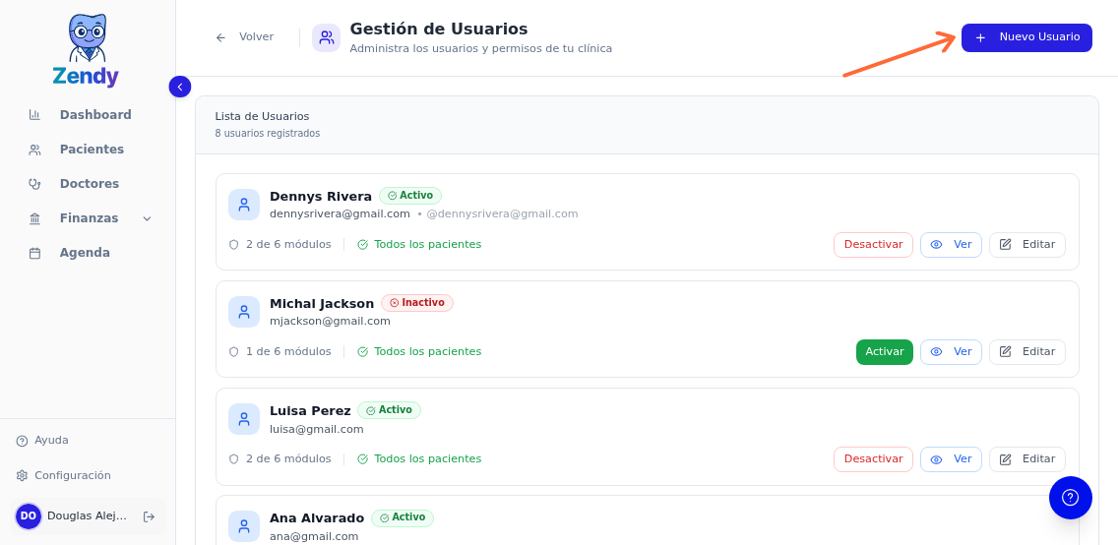Click the email luisa@gmail.com

tap(317, 430)
